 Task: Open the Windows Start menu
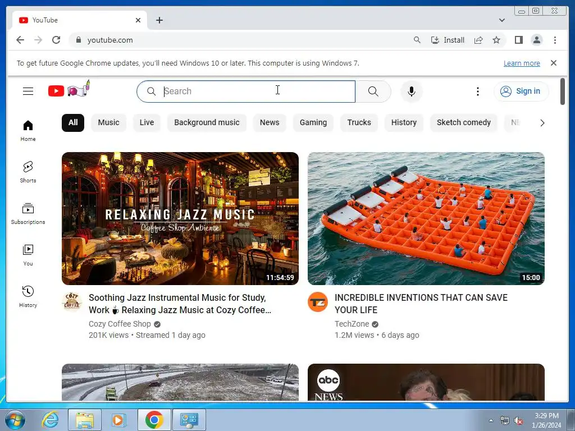(15, 420)
